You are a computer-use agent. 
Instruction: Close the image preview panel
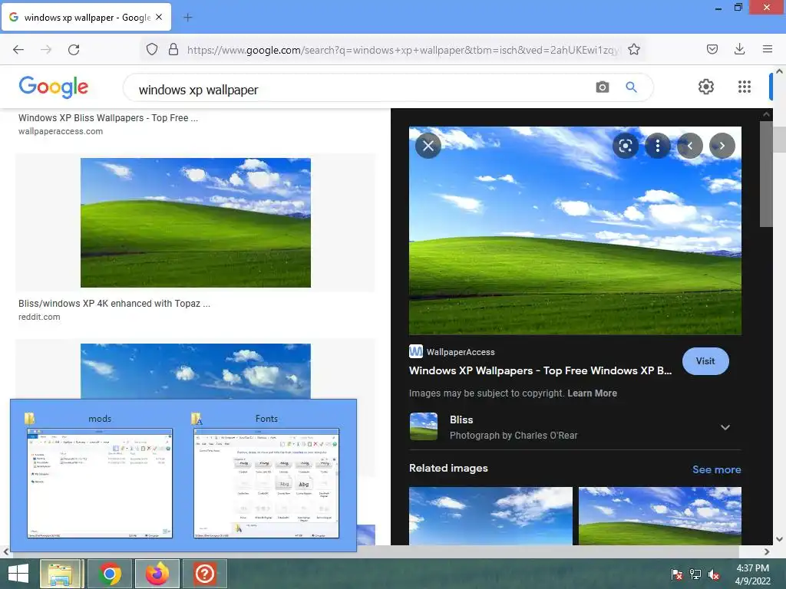428,146
